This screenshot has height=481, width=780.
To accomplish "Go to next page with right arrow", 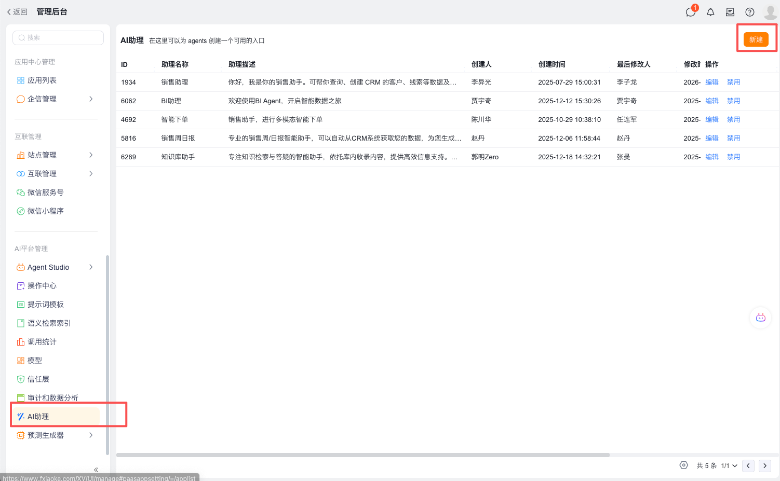I will pyautogui.click(x=765, y=465).
